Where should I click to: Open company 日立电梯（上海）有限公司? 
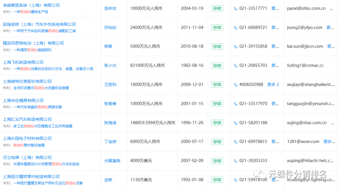tap(27, 157)
